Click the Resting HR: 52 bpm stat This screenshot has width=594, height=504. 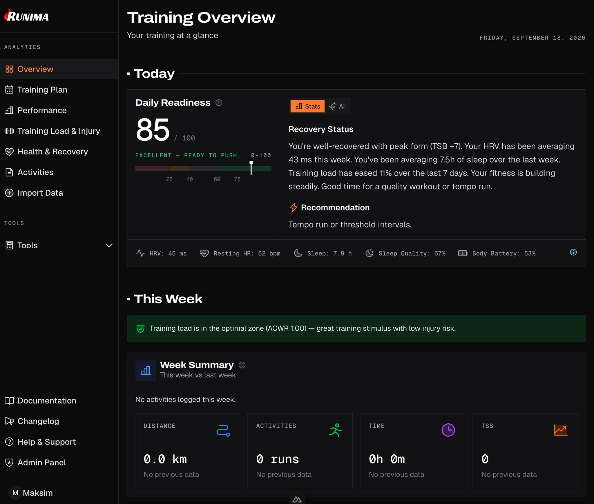coord(240,253)
